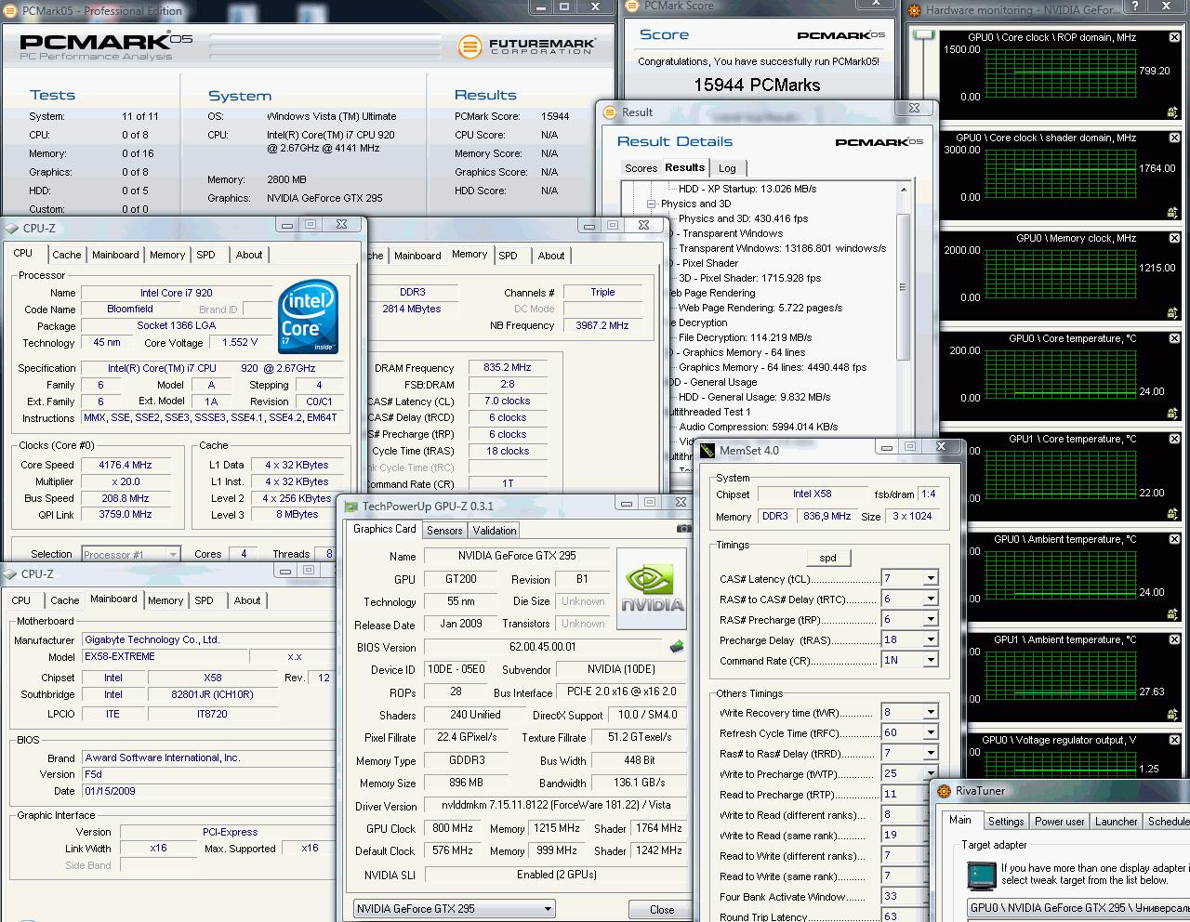
Task: Open the Log tab in Result Details
Action: coord(727,168)
